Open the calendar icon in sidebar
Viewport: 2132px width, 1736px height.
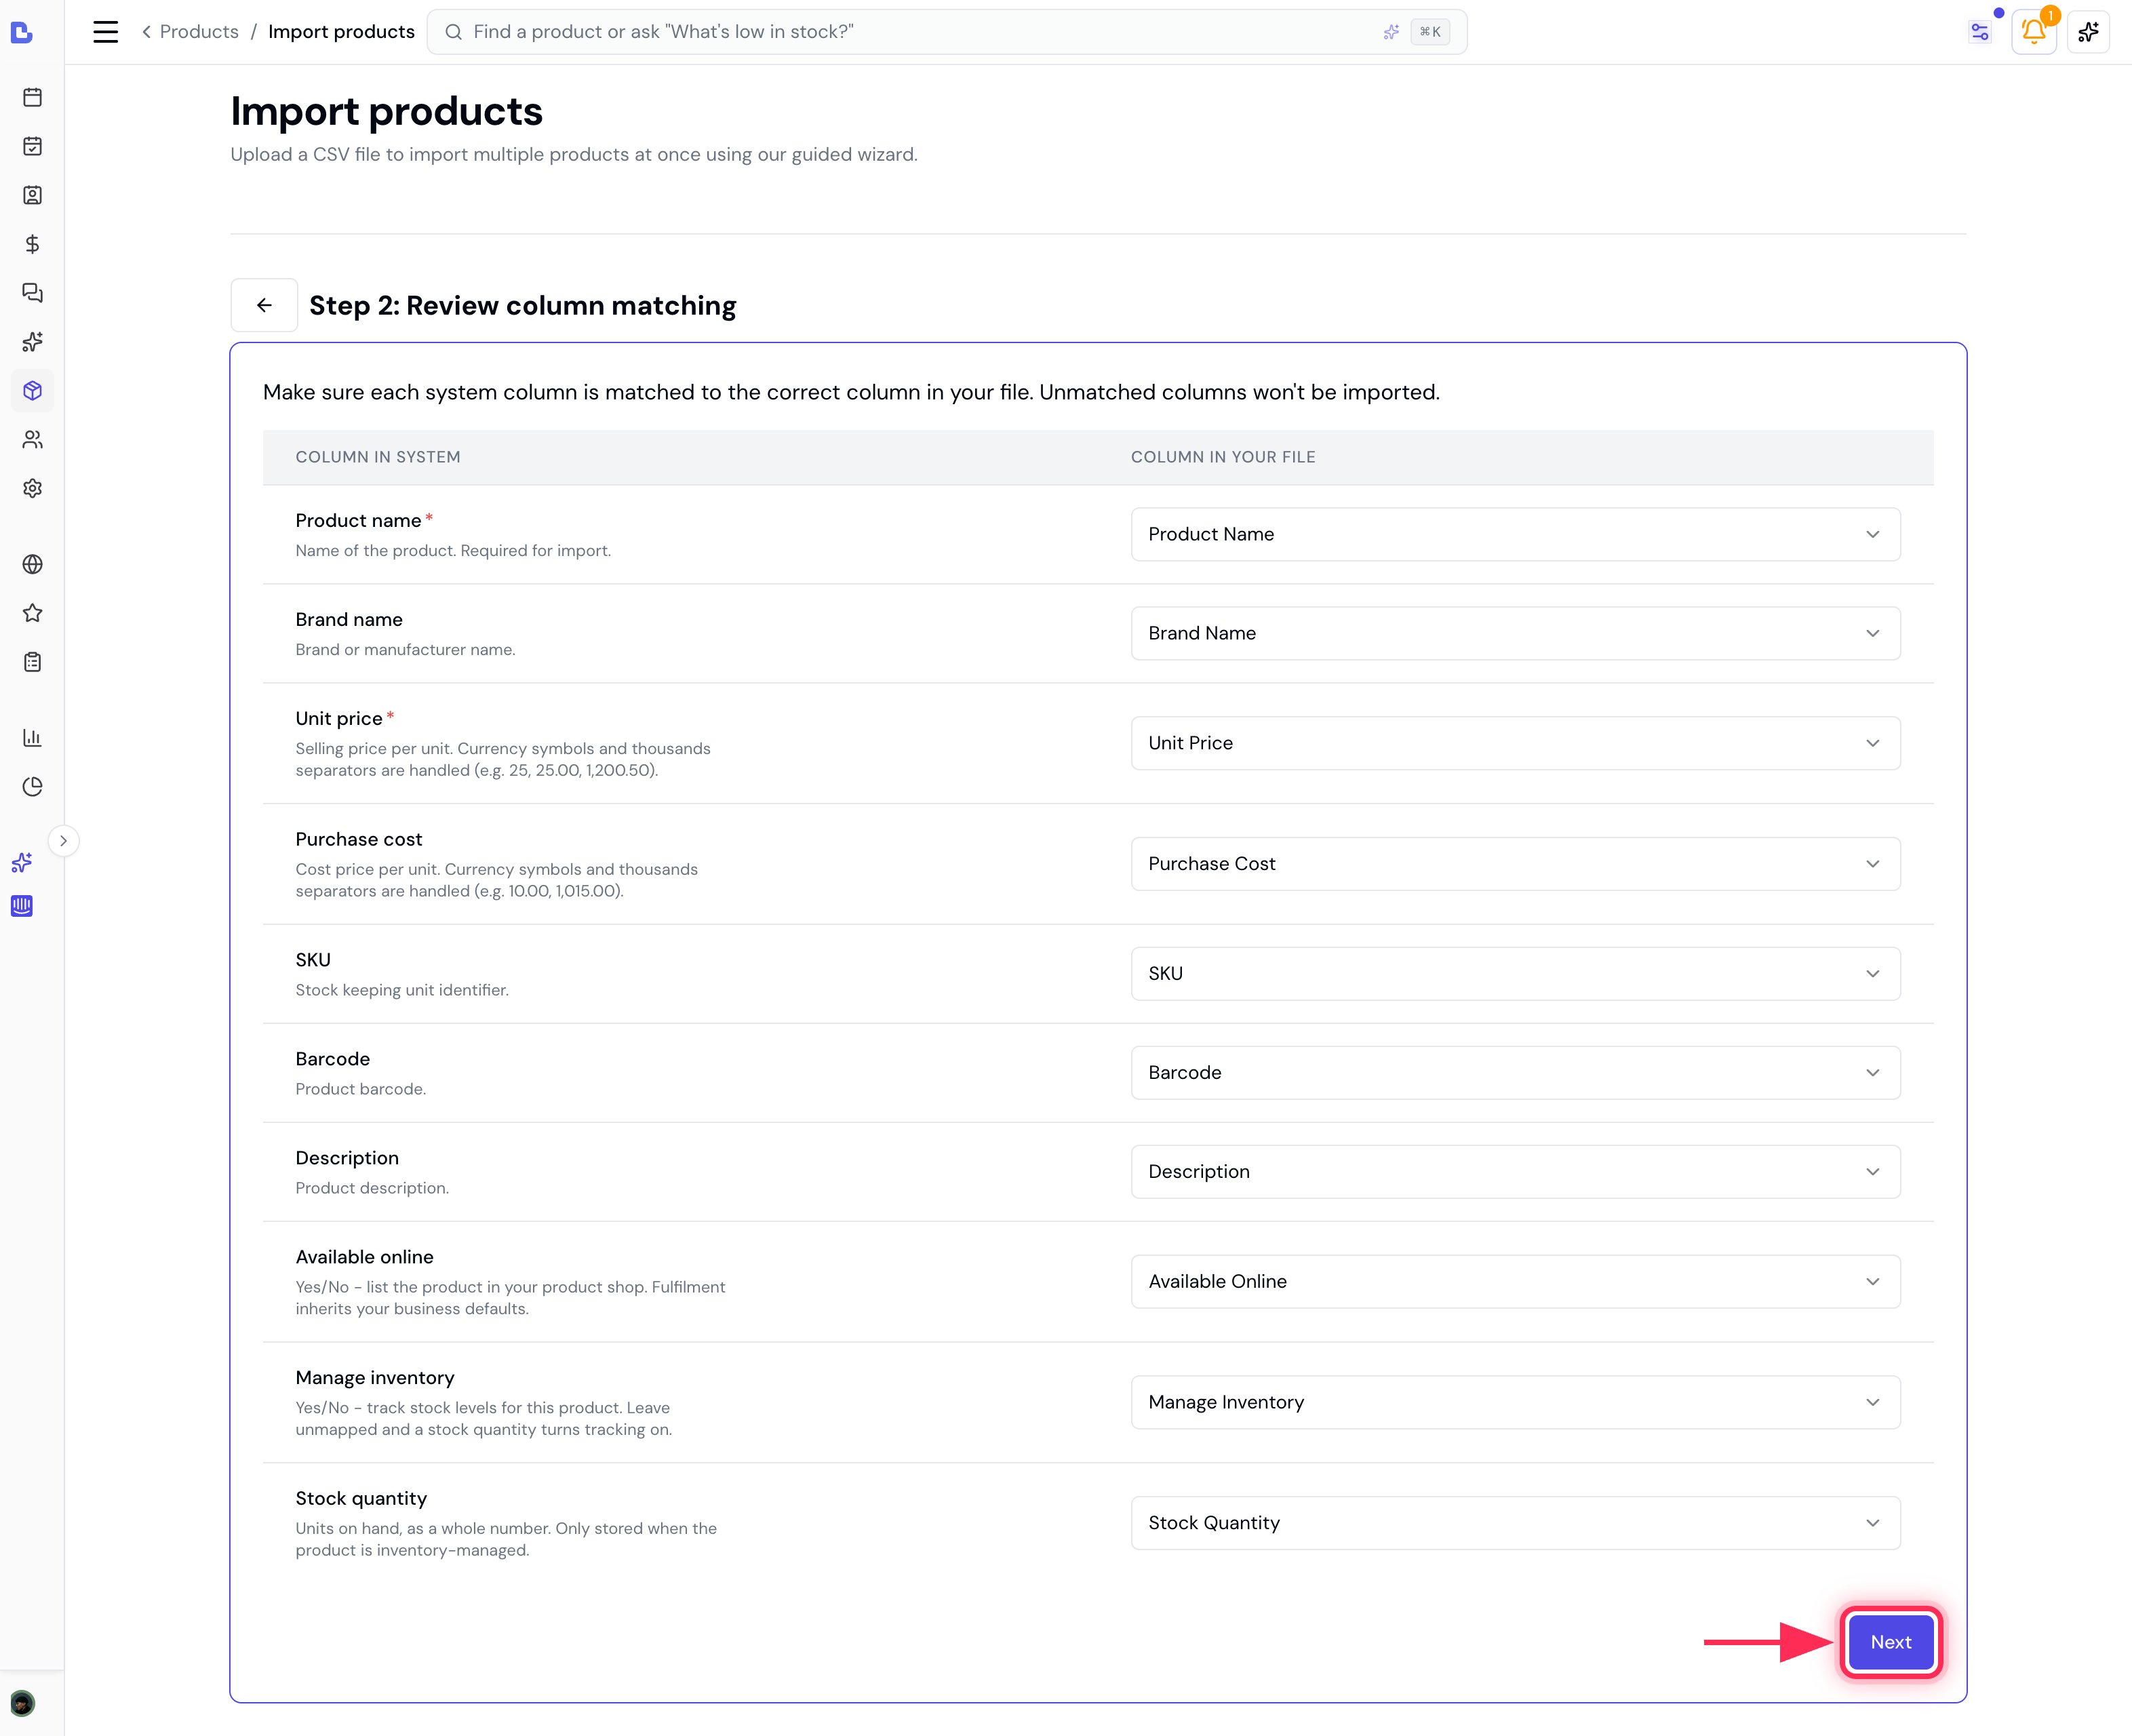(32, 97)
